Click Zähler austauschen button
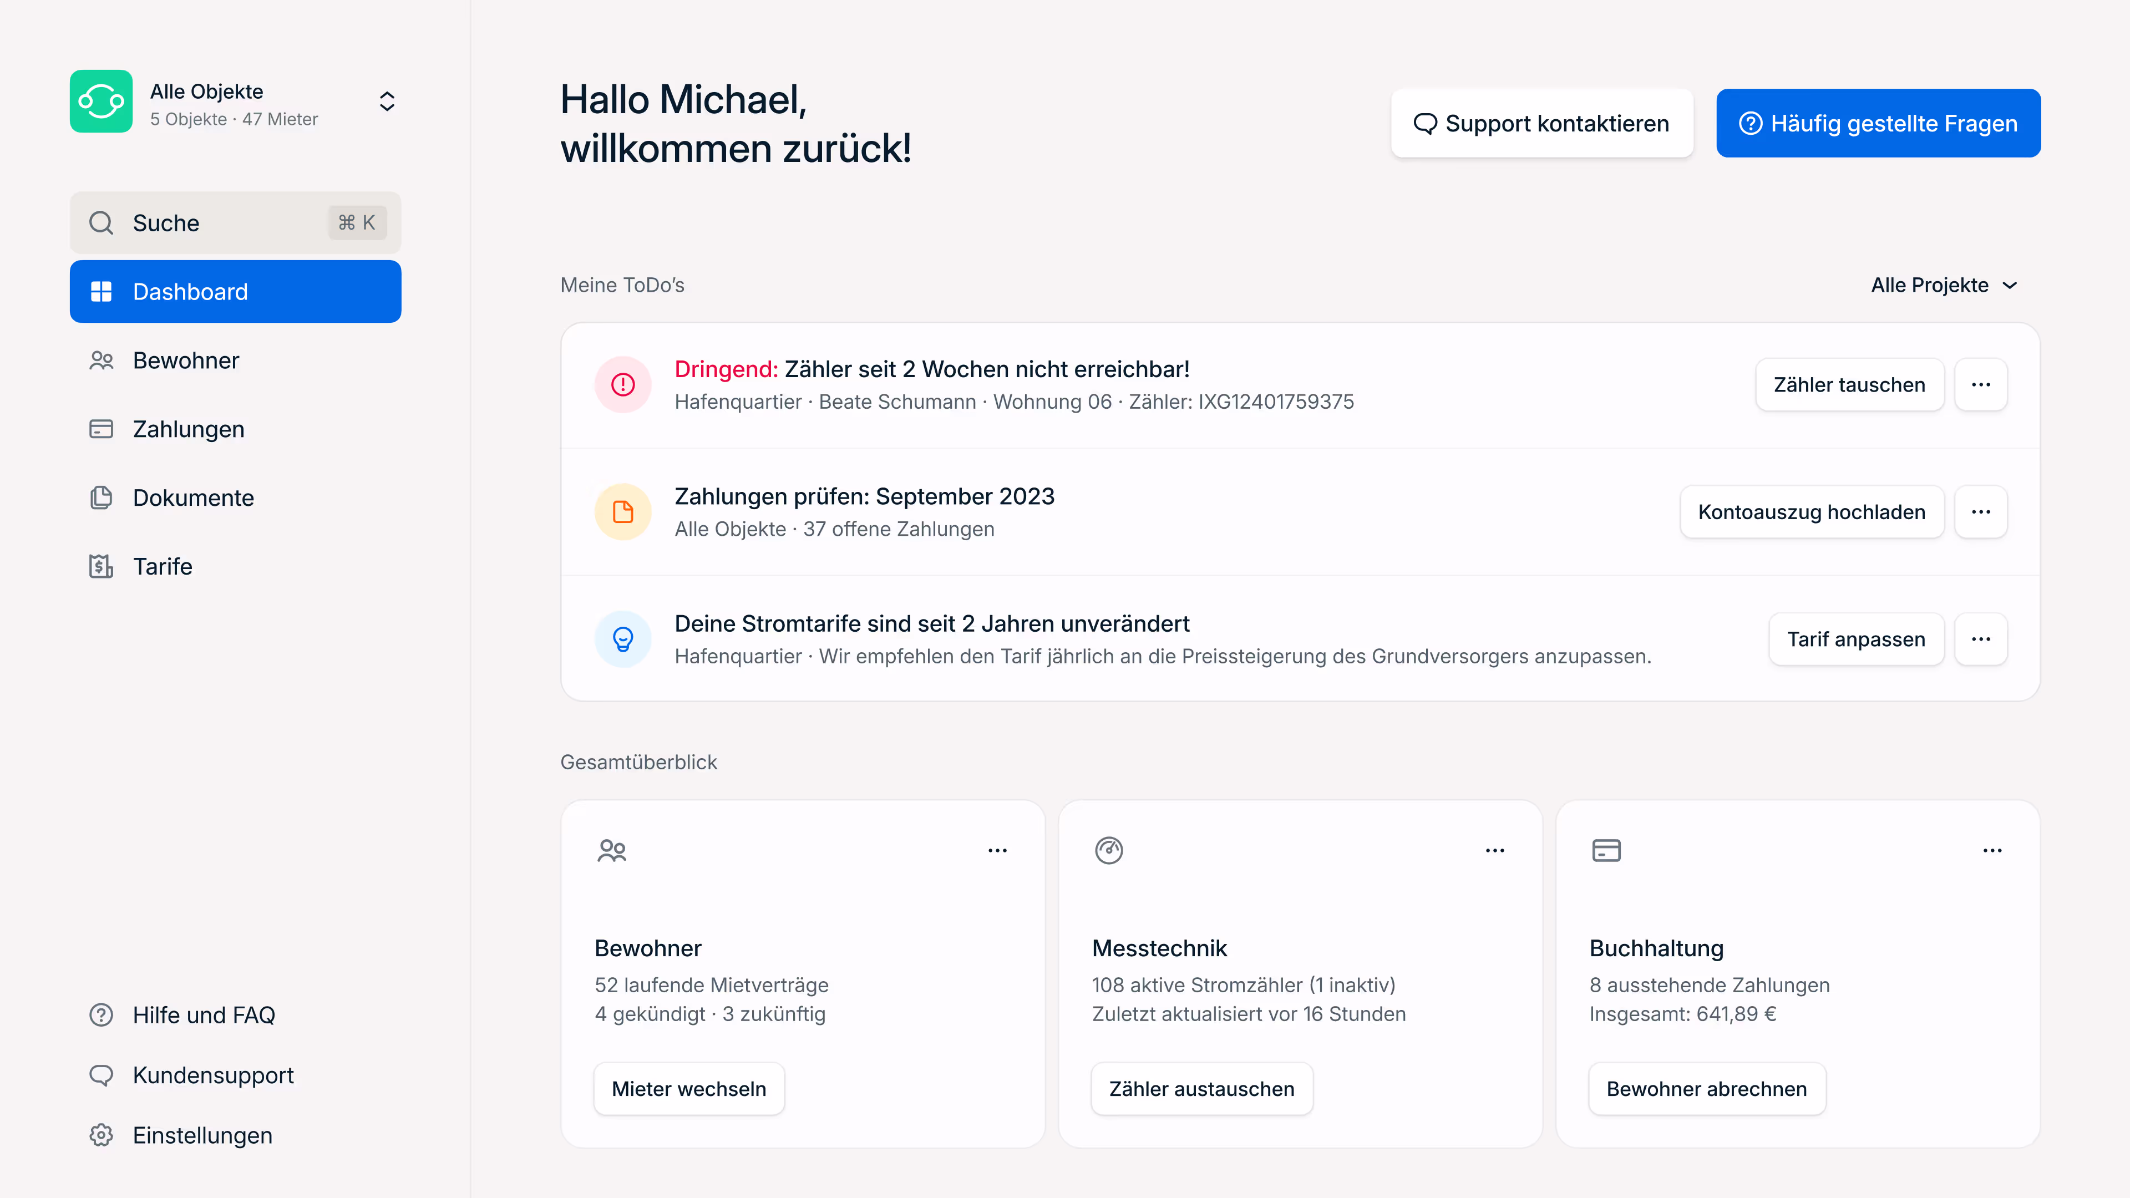Screen dimensions: 2130x1198 (1201, 1089)
